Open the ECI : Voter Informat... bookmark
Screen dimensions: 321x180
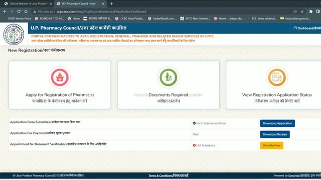(262, 18)
